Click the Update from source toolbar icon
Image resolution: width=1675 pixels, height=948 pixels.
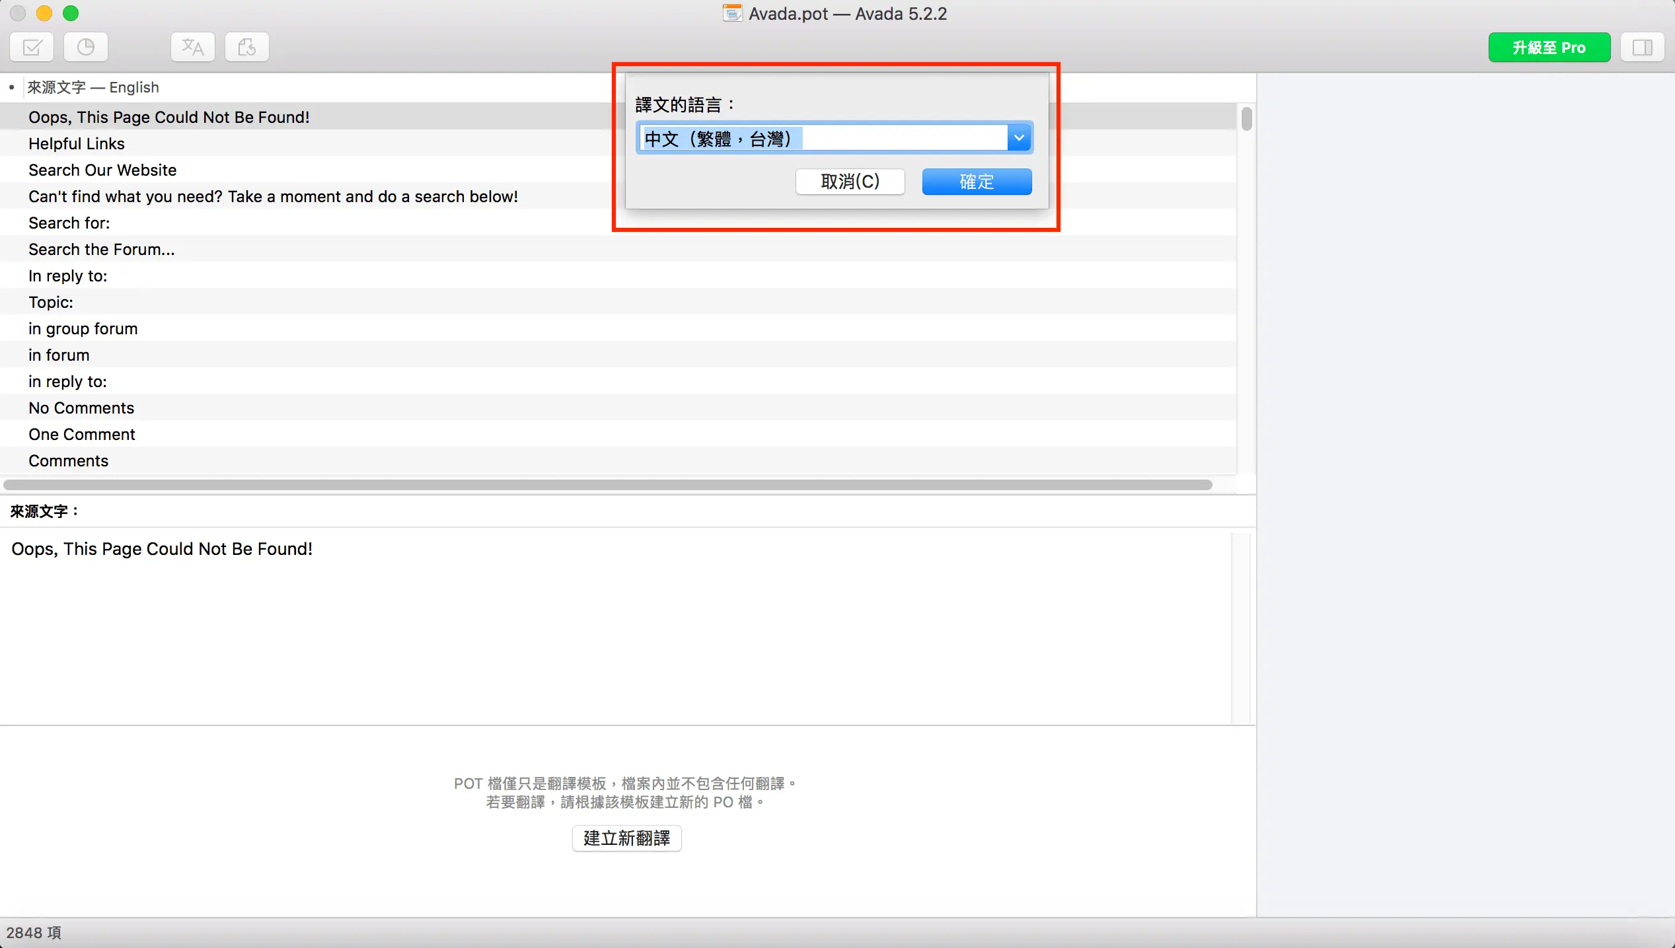pyautogui.click(x=247, y=47)
